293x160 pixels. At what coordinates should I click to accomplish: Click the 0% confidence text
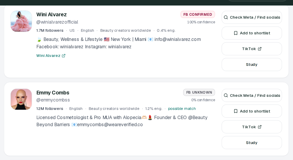coord(203,100)
